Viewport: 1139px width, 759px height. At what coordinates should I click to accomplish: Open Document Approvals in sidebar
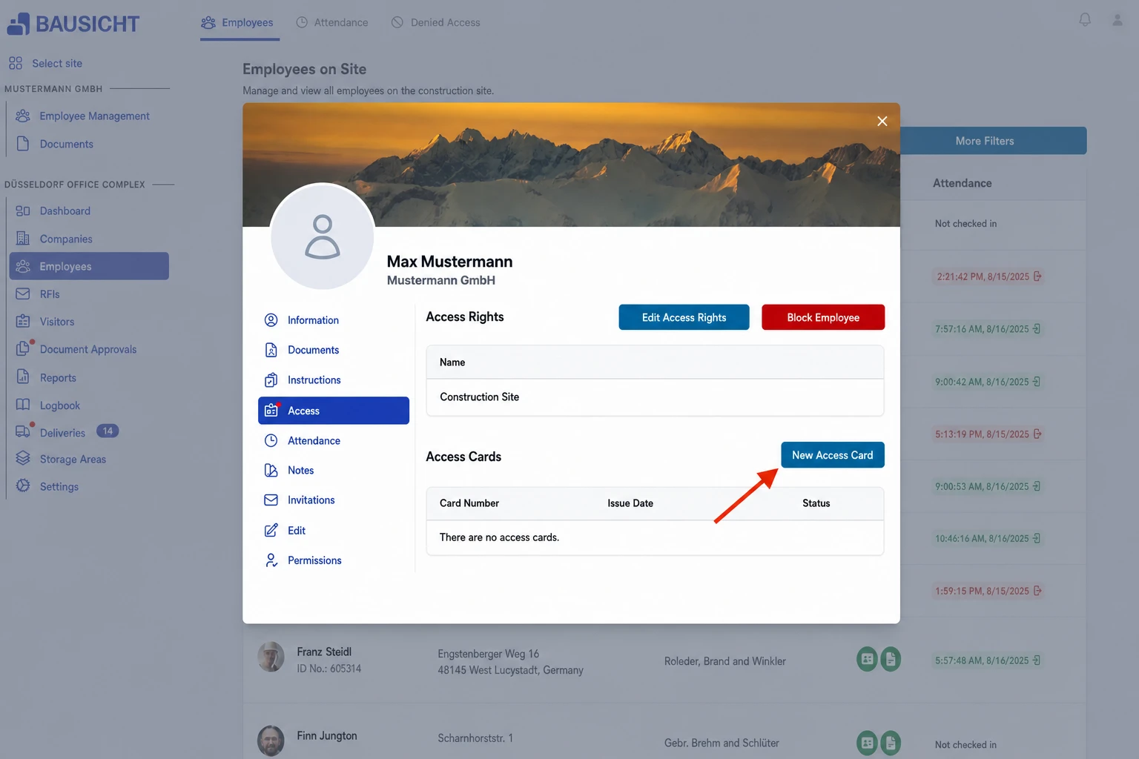coord(76,349)
